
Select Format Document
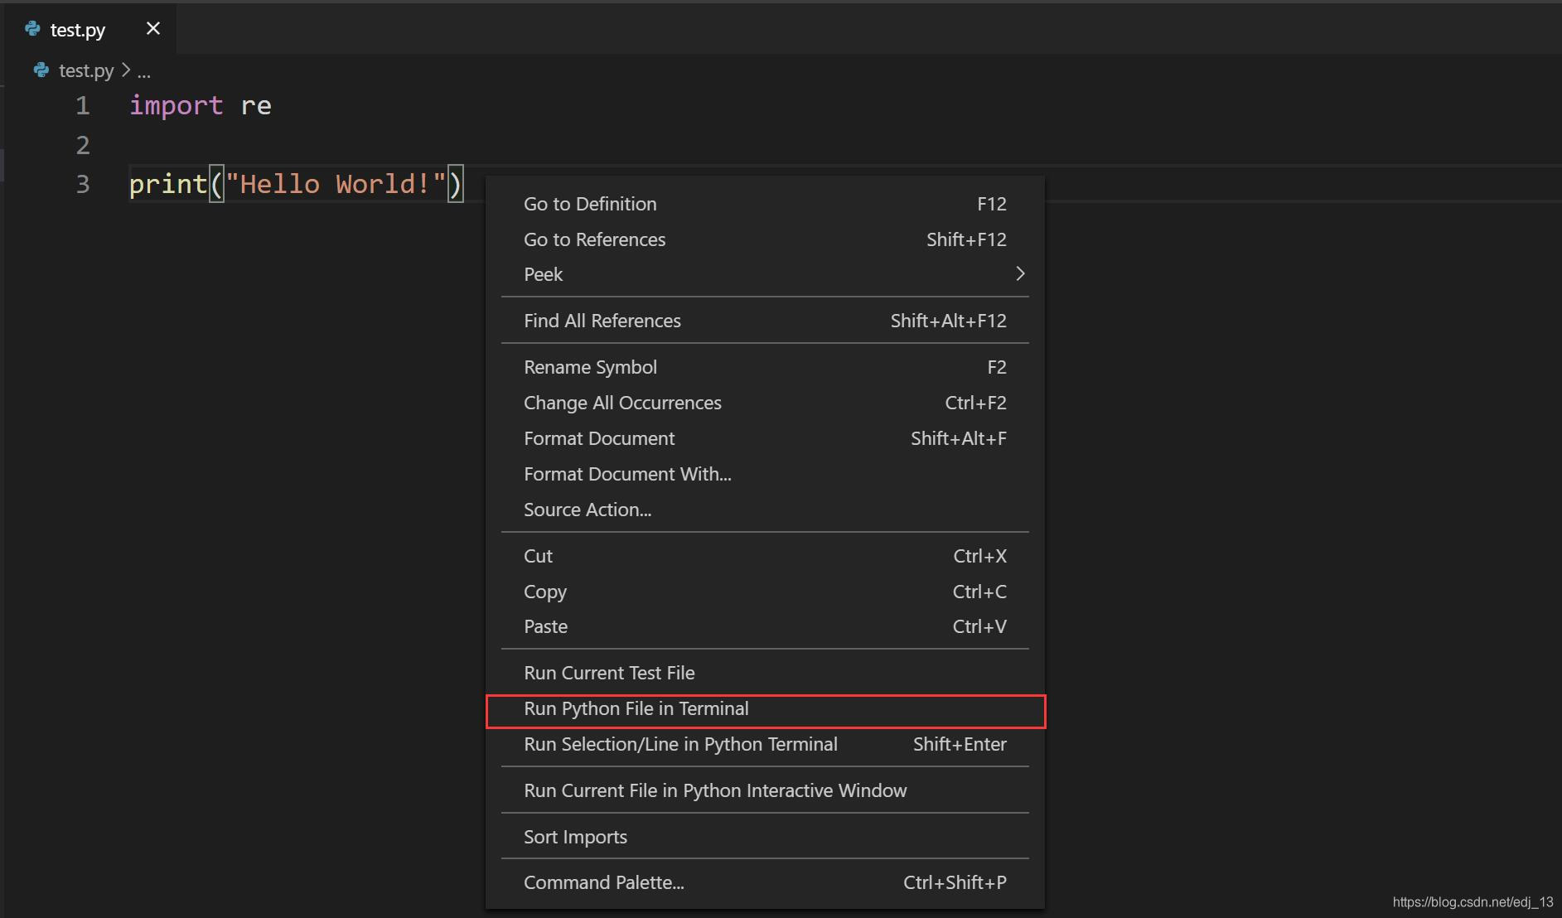pos(599,438)
